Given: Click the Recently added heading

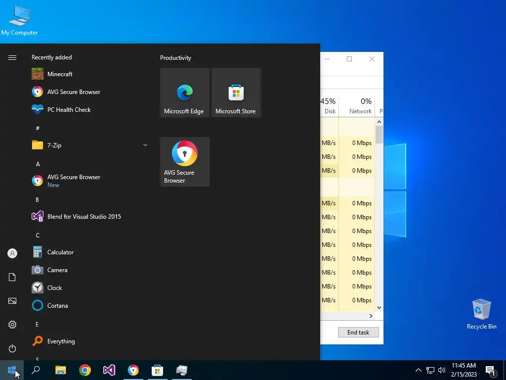Looking at the screenshot, I should (51, 57).
